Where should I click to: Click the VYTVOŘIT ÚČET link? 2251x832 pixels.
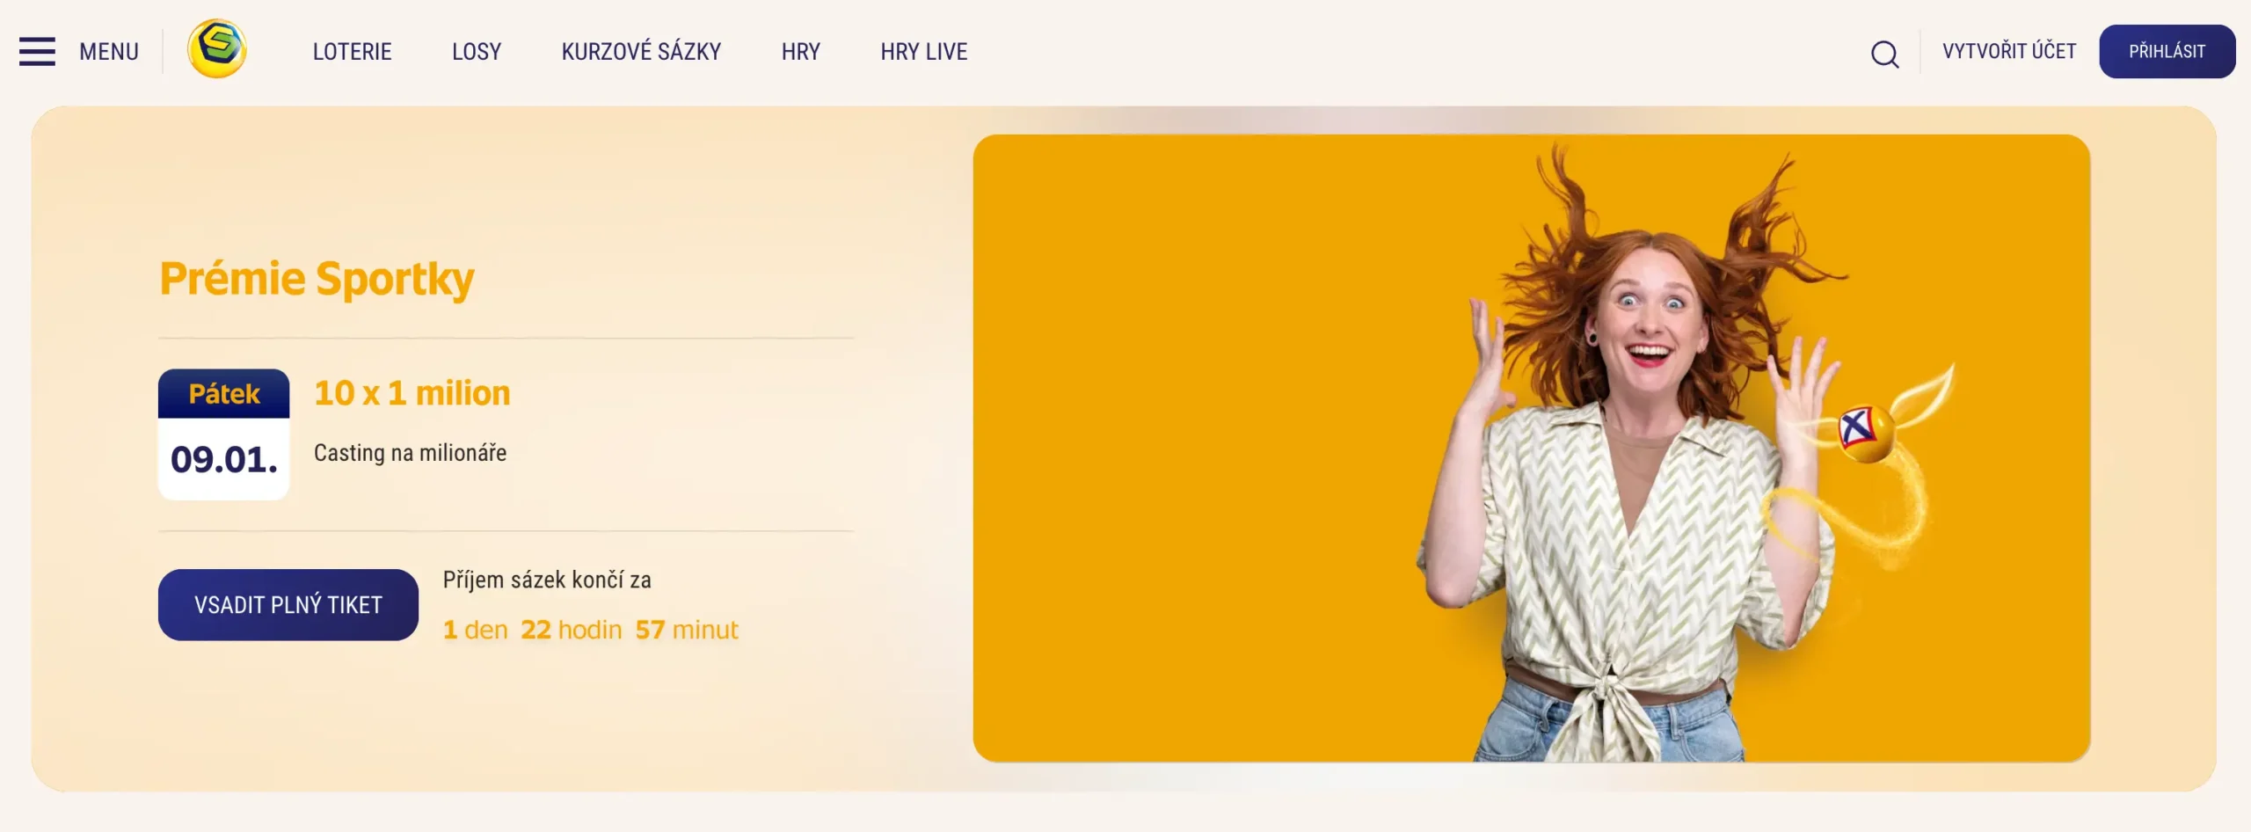coord(2009,51)
